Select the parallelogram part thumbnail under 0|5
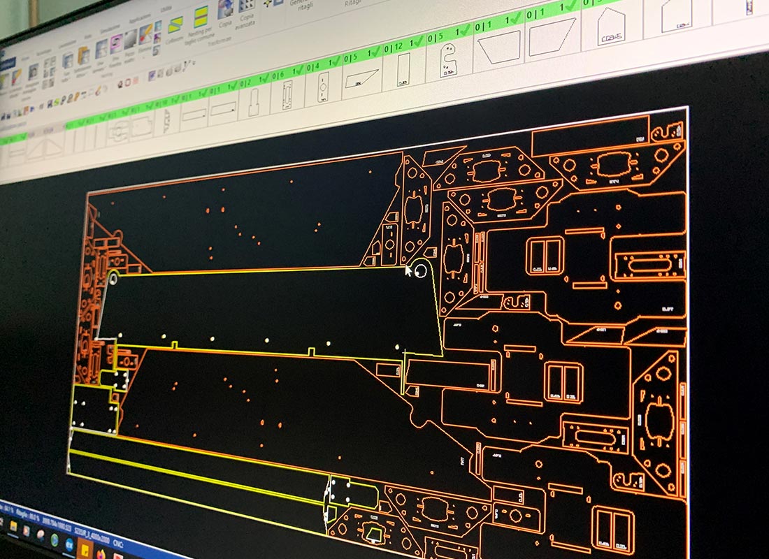Image resolution: width=769 pixels, height=559 pixels. pyautogui.click(x=361, y=78)
